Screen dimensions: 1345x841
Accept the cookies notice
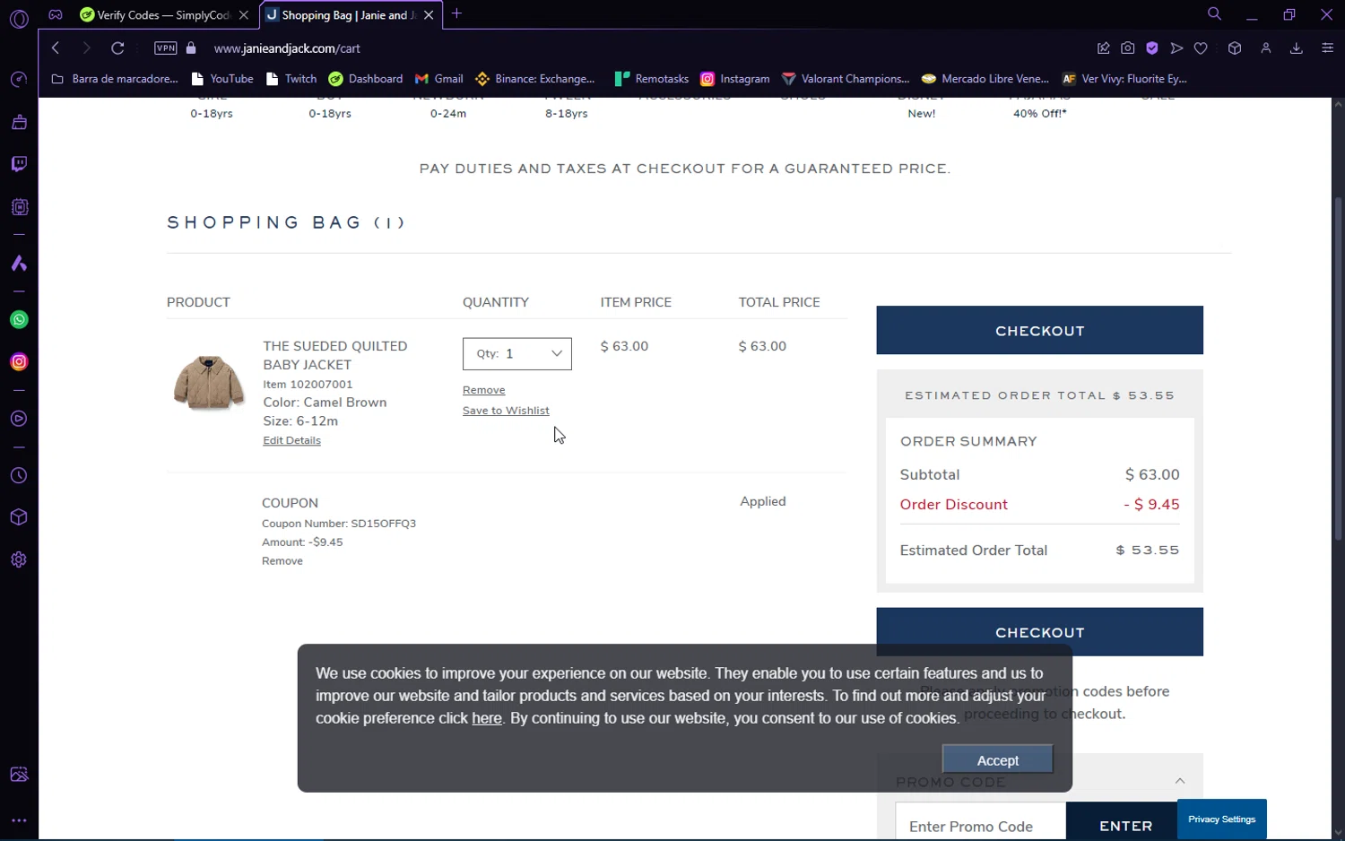(x=997, y=759)
